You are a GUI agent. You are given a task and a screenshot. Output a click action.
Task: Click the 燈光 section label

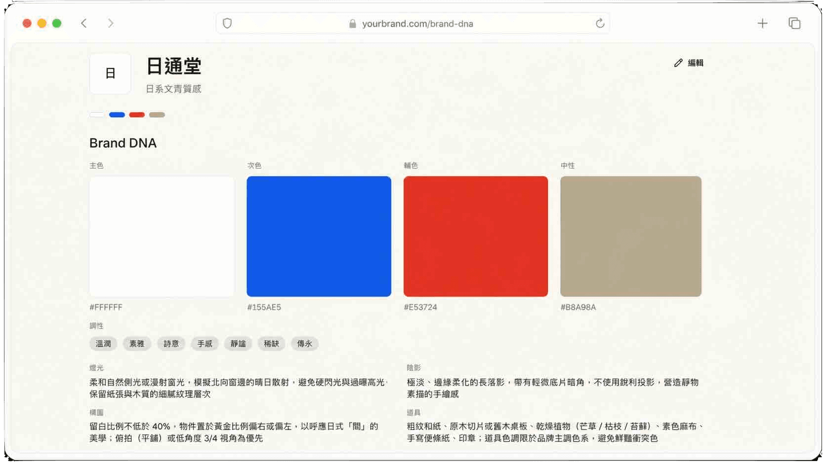pyautogui.click(x=96, y=368)
